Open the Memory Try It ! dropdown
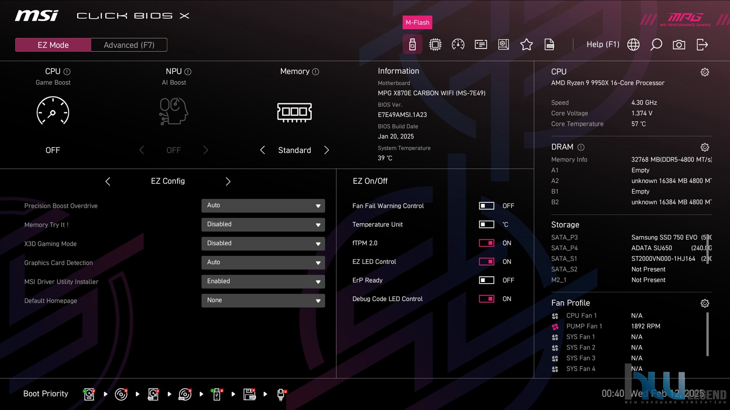 click(x=263, y=224)
